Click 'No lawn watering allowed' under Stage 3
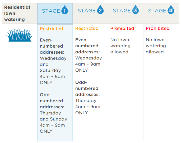This screenshot has width=181, height=143. click(x=120, y=46)
